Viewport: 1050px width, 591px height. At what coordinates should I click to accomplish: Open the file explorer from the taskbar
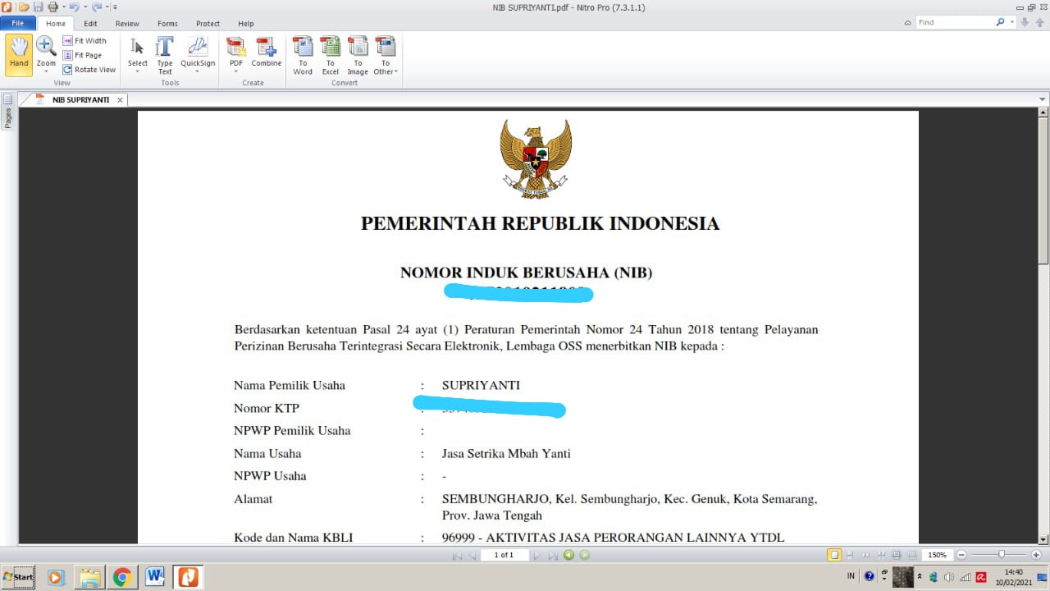pyautogui.click(x=89, y=578)
